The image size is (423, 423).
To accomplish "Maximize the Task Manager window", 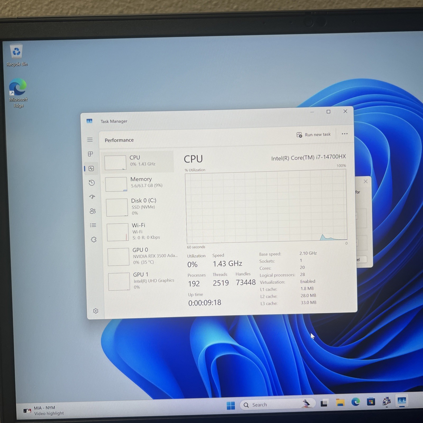I will pos(328,112).
